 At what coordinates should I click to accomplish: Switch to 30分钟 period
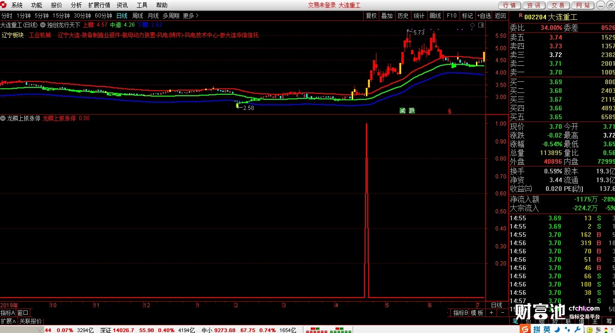82,16
